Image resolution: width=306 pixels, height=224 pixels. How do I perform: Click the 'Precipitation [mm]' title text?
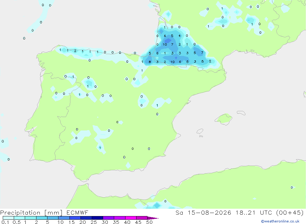coord(31,213)
